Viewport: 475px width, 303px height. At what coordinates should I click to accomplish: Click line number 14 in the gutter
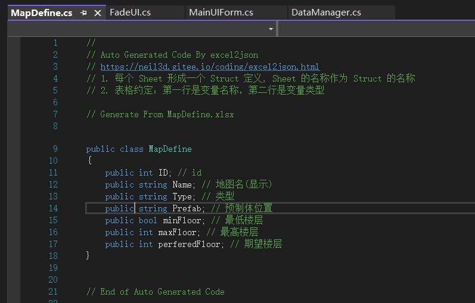pyautogui.click(x=54, y=208)
